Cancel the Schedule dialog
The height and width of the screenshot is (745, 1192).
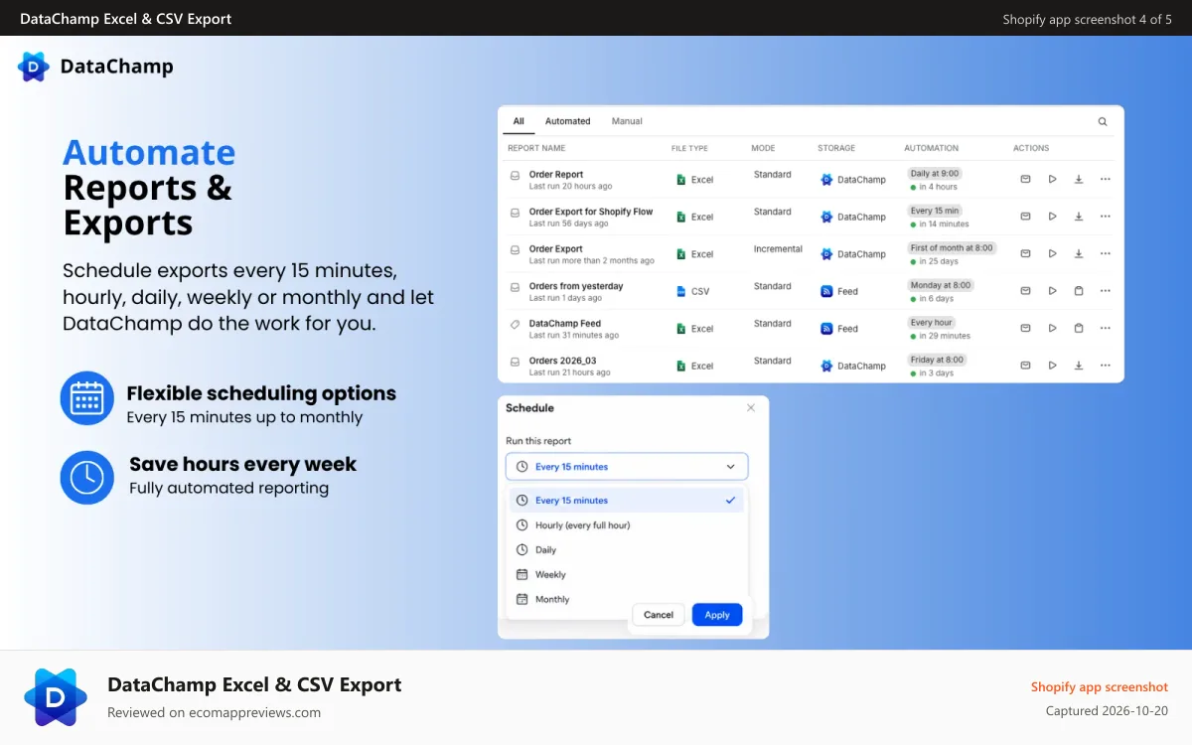[659, 615]
